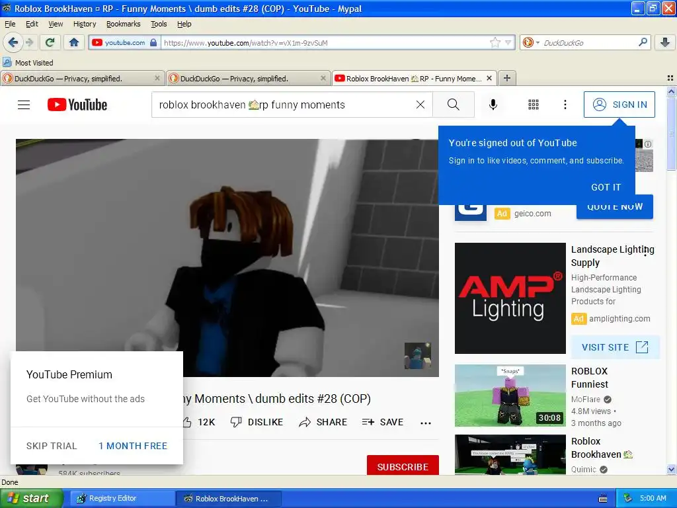
Task: Open the Most Visited bookmarks folder
Action: [x=28, y=63]
